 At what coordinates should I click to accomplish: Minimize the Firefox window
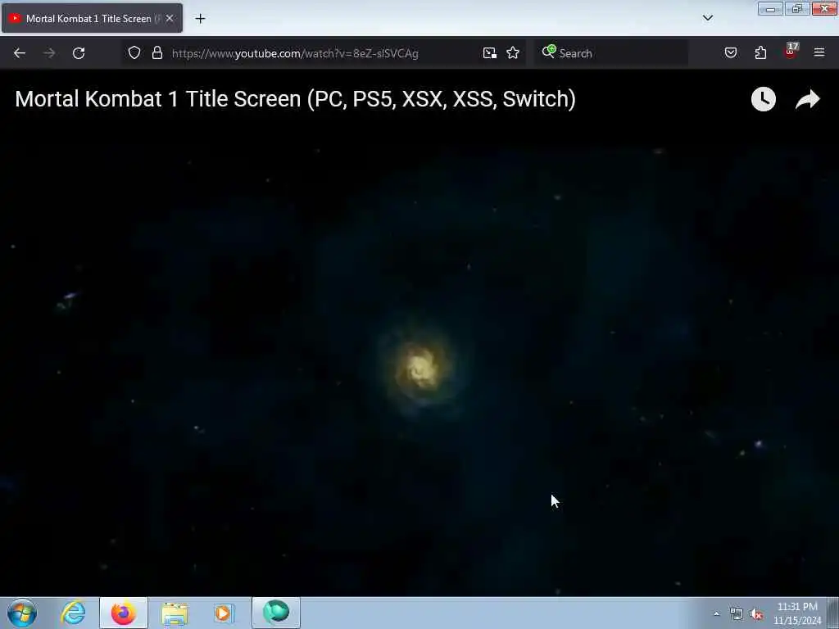(x=770, y=8)
